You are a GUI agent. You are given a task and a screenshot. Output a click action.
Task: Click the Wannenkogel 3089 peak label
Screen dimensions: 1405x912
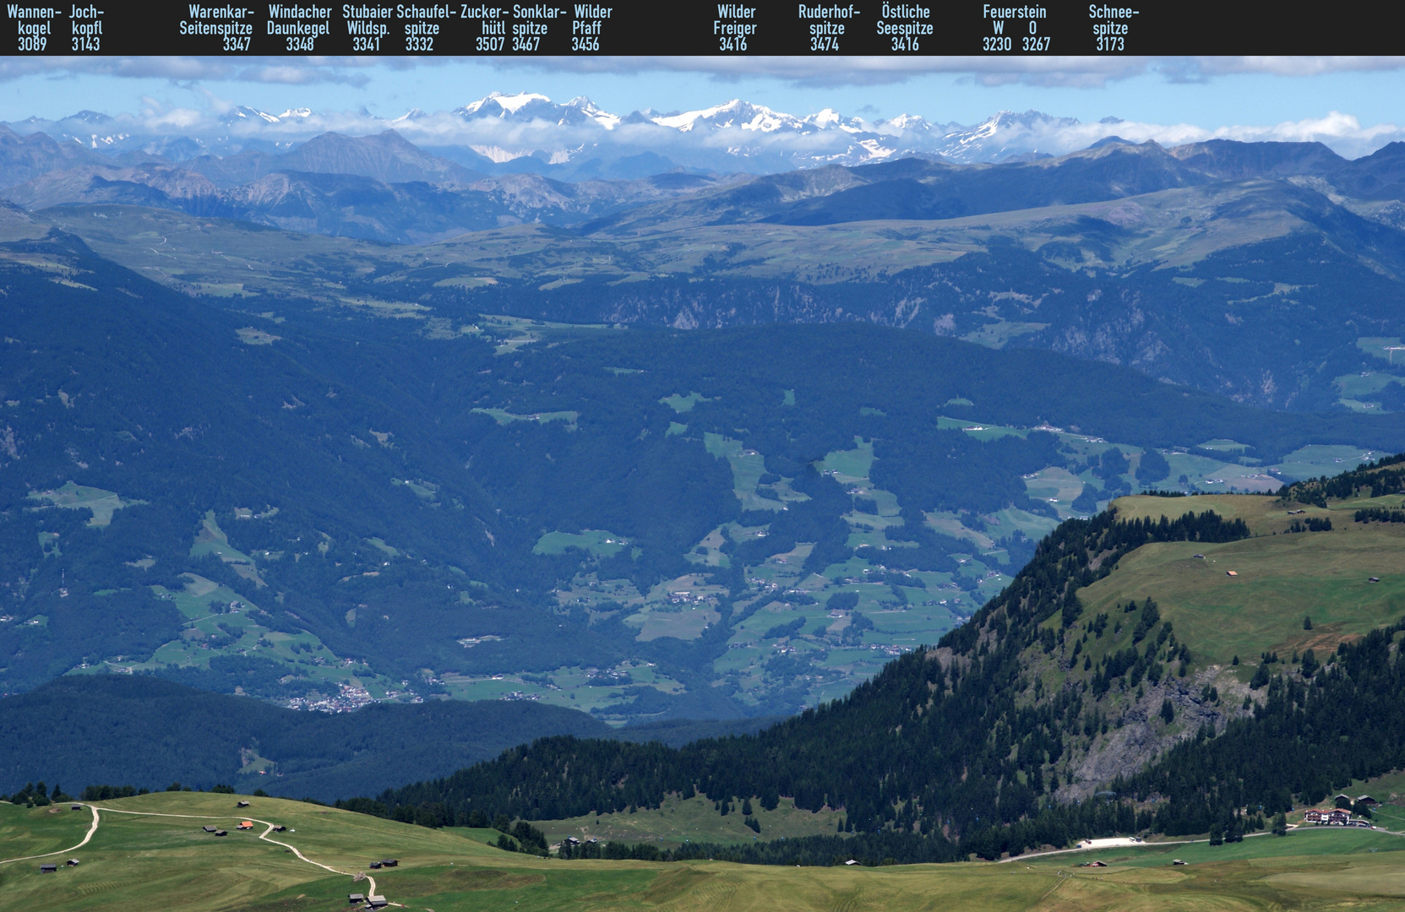pos(34,28)
